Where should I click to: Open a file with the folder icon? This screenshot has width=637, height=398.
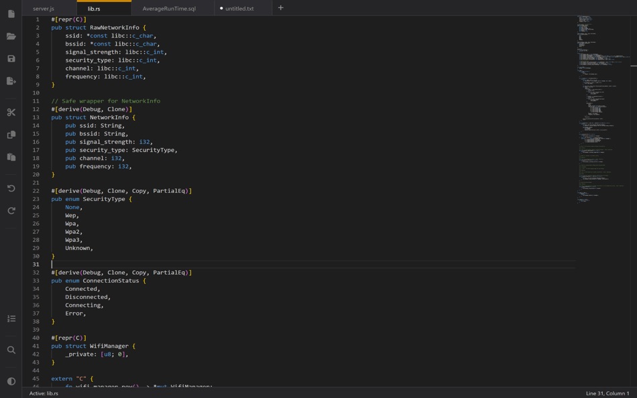[x=11, y=36]
